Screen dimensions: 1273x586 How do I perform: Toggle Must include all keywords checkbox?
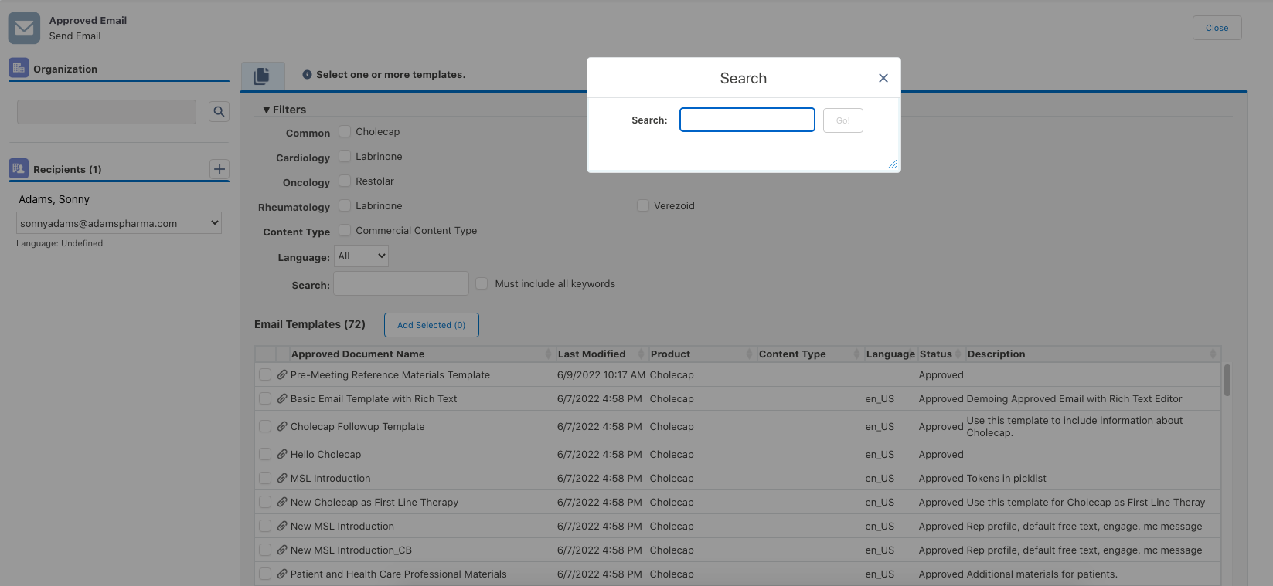(482, 284)
